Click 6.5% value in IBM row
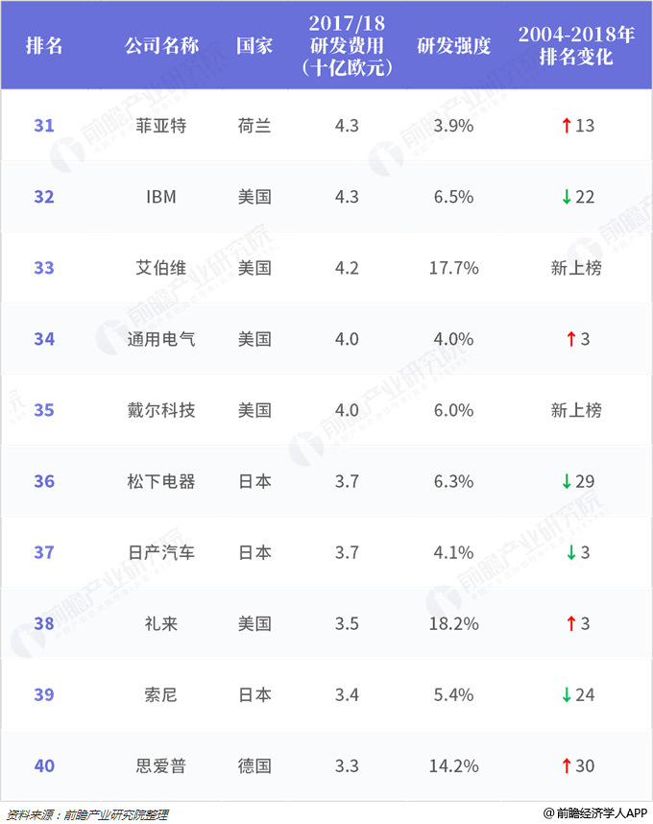Image resolution: width=653 pixels, height=824 pixels. (454, 197)
